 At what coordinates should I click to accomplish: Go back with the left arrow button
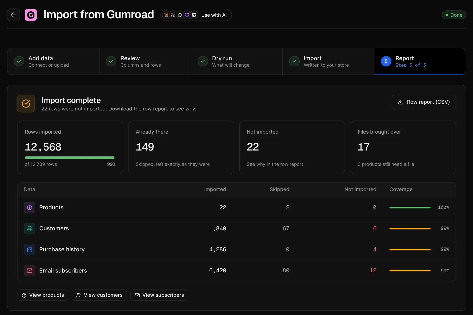tap(13, 15)
